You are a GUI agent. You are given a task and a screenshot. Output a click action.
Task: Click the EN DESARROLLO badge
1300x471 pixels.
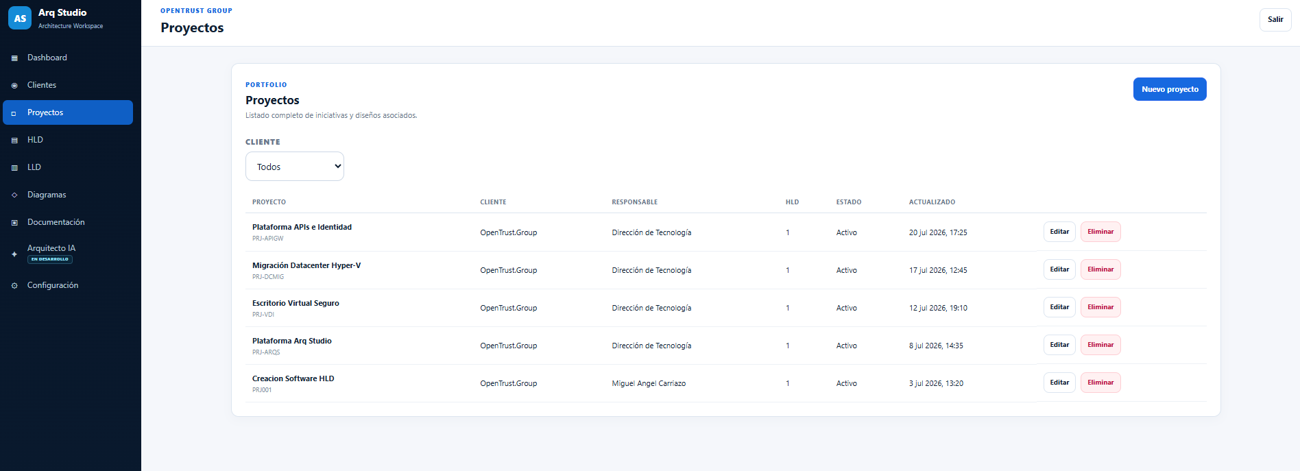tap(50, 259)
